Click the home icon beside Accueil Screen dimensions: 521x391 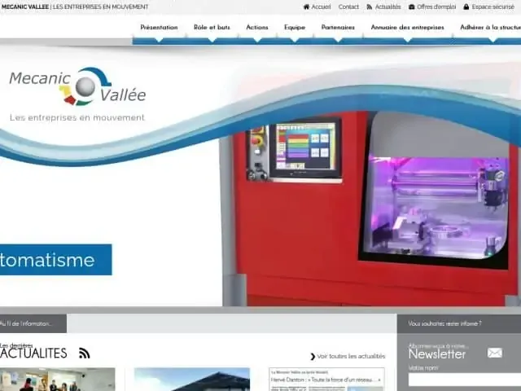coord(307,7)
